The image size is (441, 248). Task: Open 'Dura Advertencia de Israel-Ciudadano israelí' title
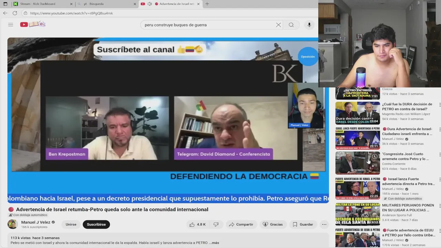[x=408, y=132]
